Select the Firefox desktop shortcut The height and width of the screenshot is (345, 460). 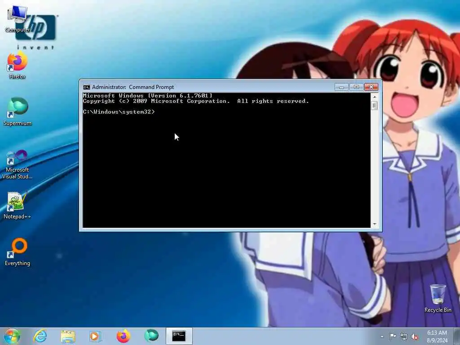[x=18, y=66]
